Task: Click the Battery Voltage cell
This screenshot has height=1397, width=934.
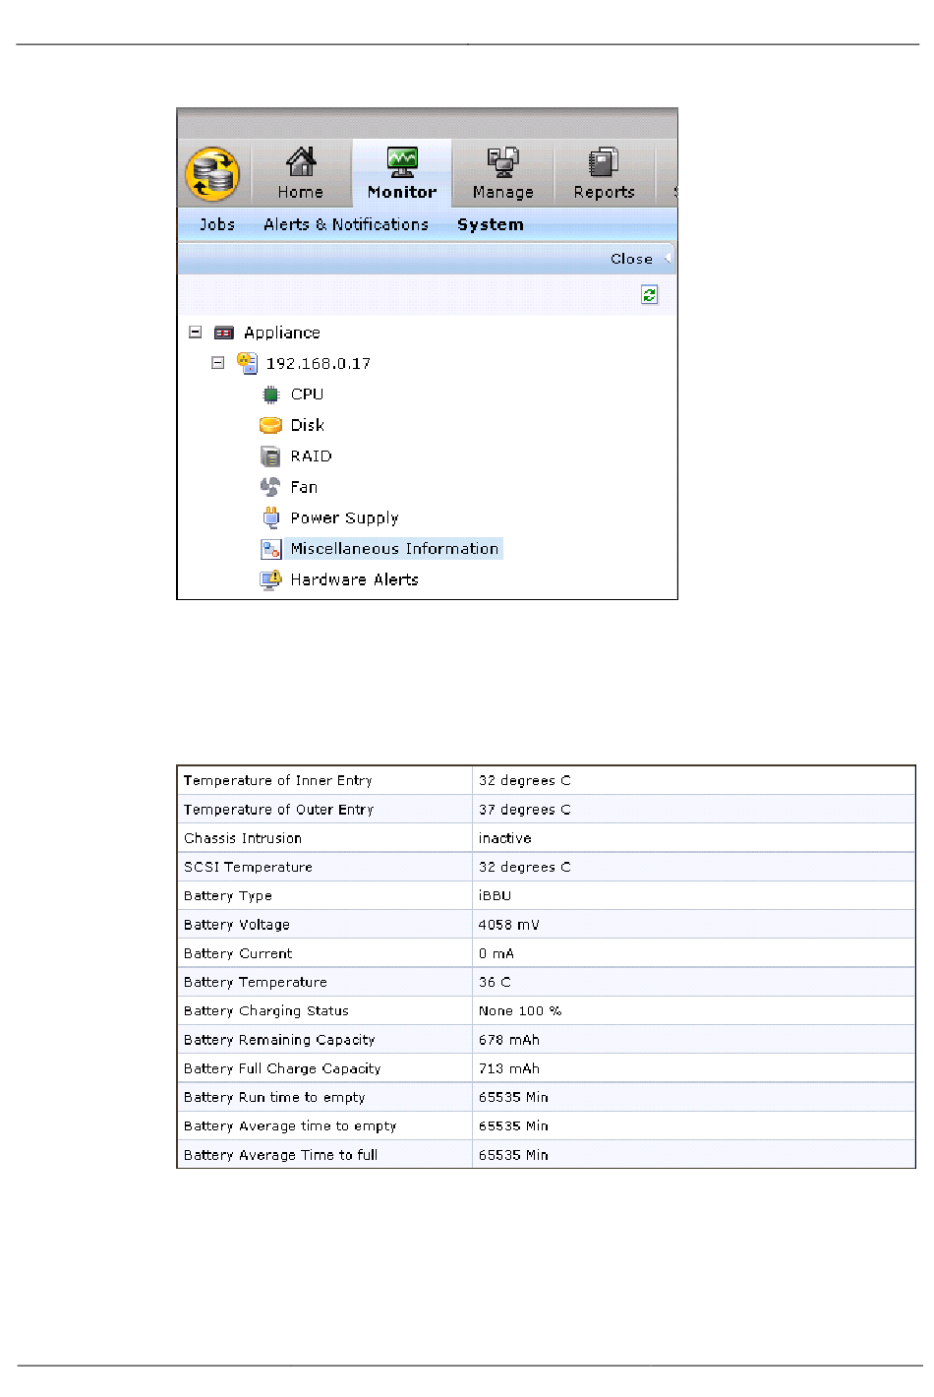Action: click(324, 924)
